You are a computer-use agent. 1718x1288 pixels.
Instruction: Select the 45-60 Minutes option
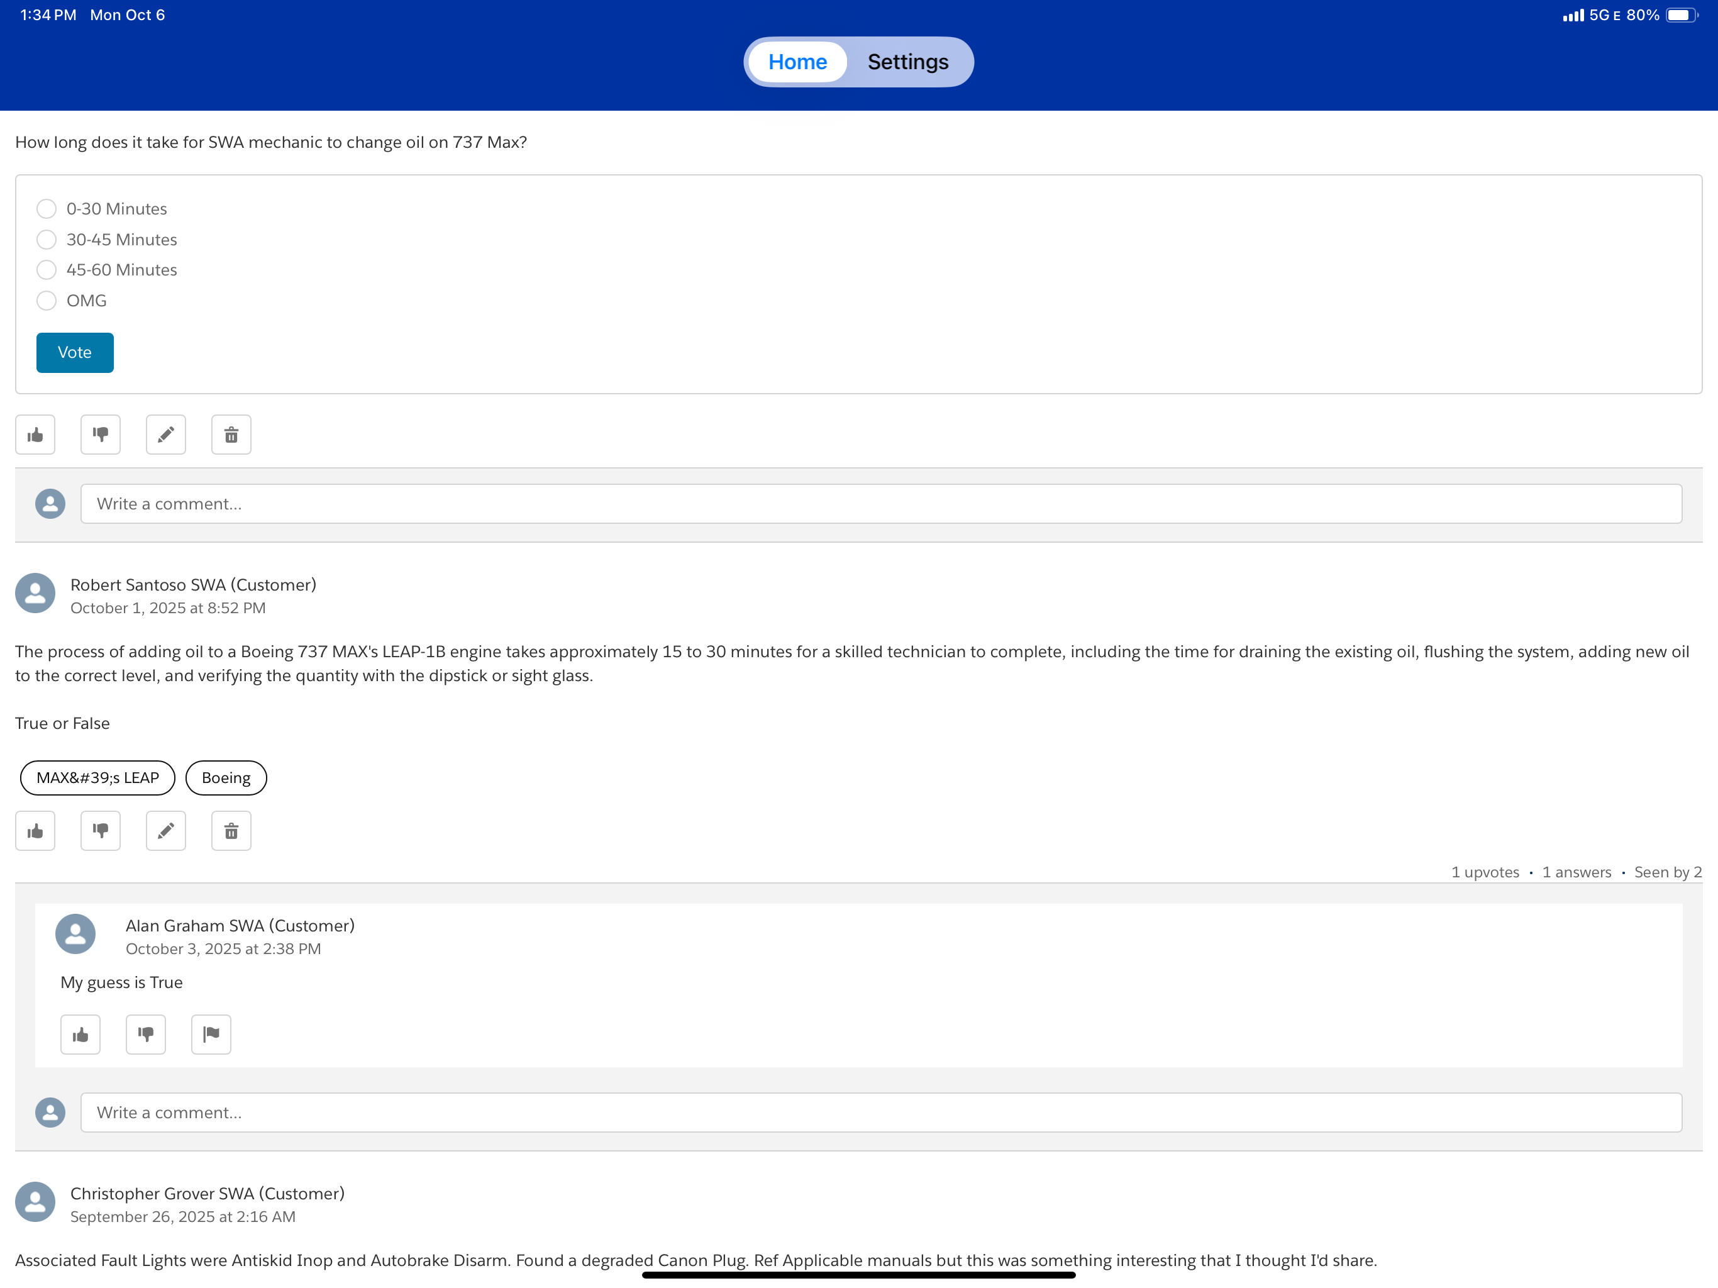pyautogui.click(x=47, y=270)
